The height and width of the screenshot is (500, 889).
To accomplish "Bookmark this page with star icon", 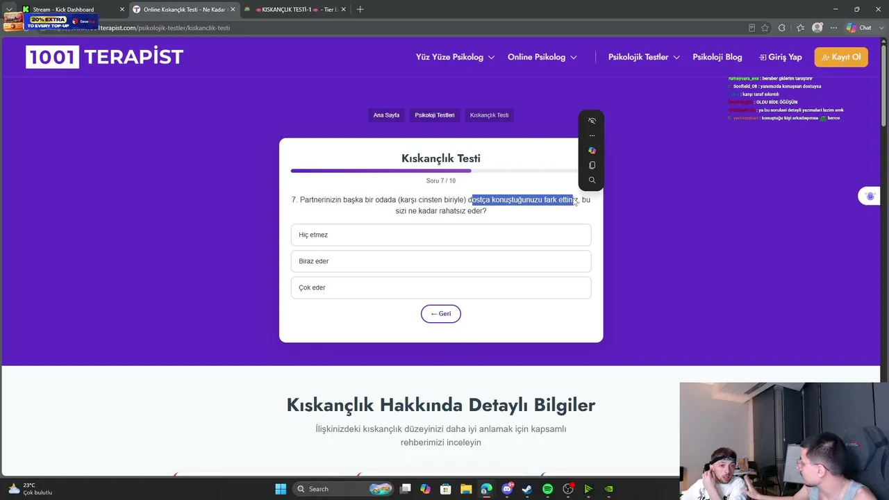I will tap(765, 28).
